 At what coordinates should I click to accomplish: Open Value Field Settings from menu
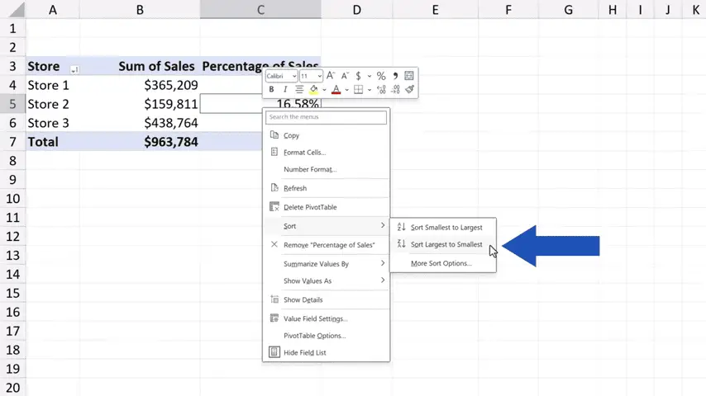315,318
